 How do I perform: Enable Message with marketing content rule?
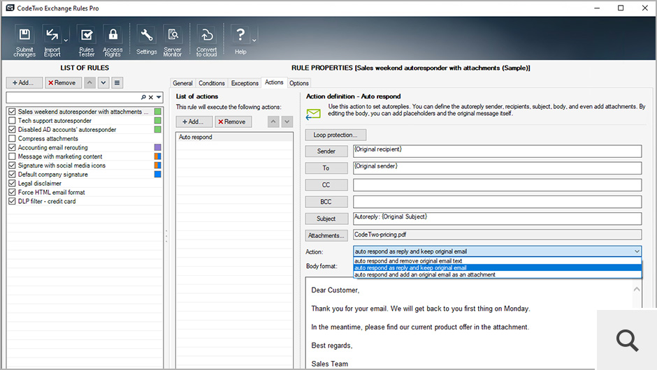(12, 156)
